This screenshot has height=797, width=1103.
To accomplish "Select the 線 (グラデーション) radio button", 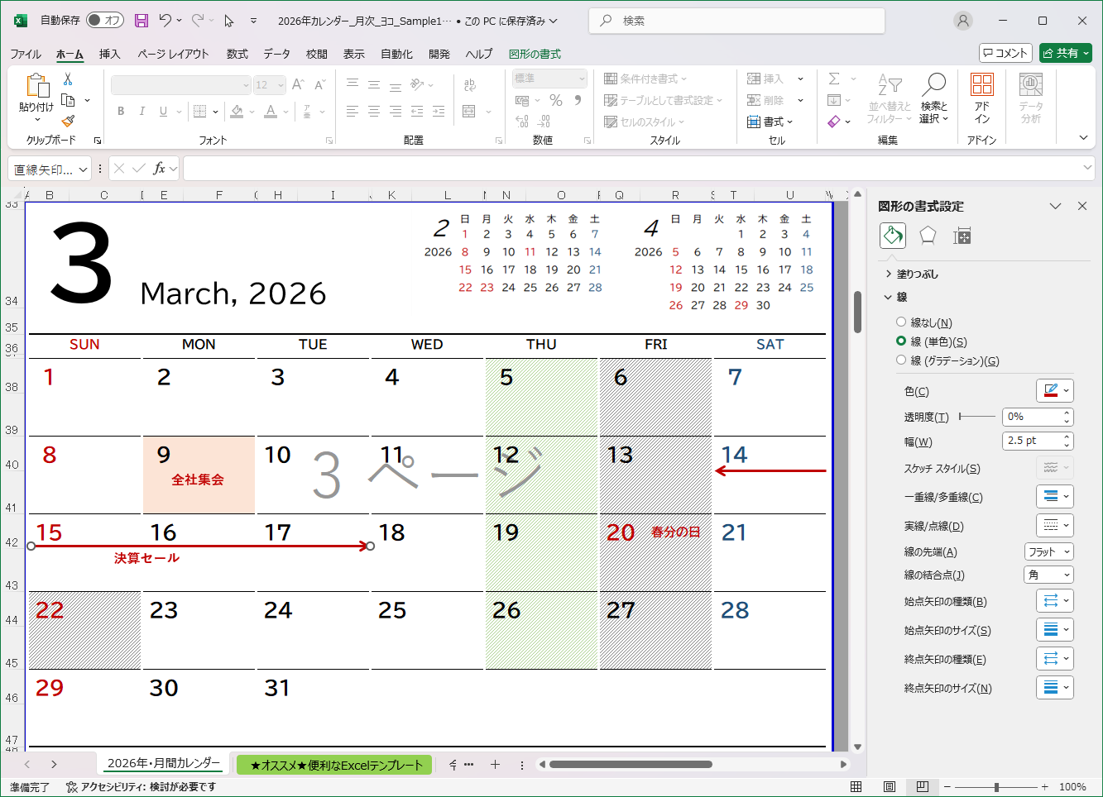I will tap(902, 360).
